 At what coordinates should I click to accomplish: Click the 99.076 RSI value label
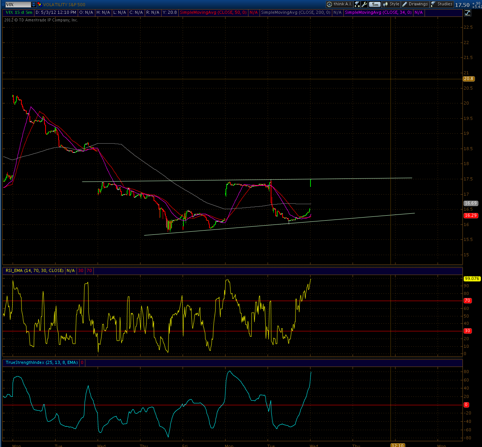click(472, 279)
